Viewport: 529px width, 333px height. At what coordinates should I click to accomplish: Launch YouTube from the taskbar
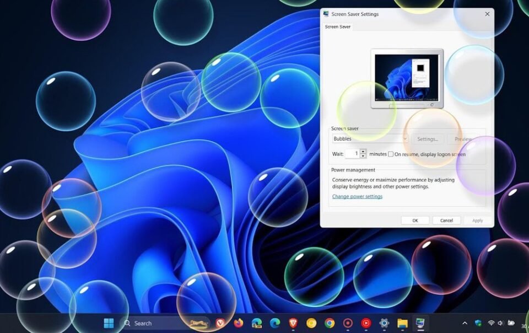(366, 323)
